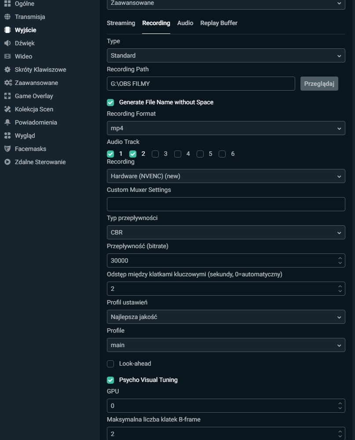
Task: Click the Custom Muxer Settings field
Action: click(226, 204)
